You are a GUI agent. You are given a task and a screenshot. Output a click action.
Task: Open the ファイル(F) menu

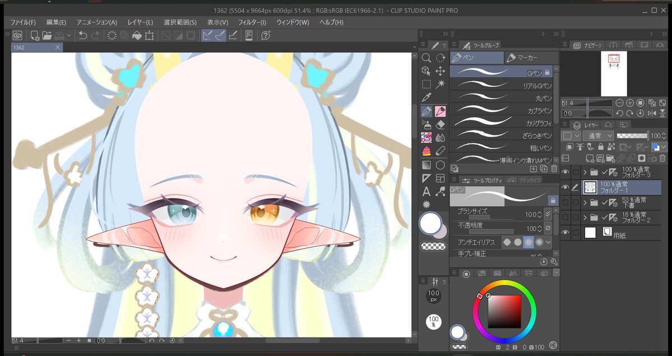click(23, 22)
